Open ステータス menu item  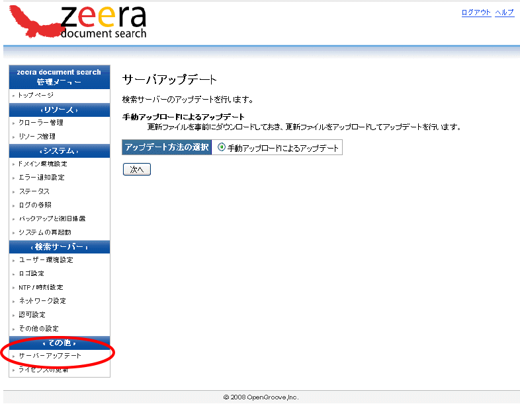(x=34, y=191)
